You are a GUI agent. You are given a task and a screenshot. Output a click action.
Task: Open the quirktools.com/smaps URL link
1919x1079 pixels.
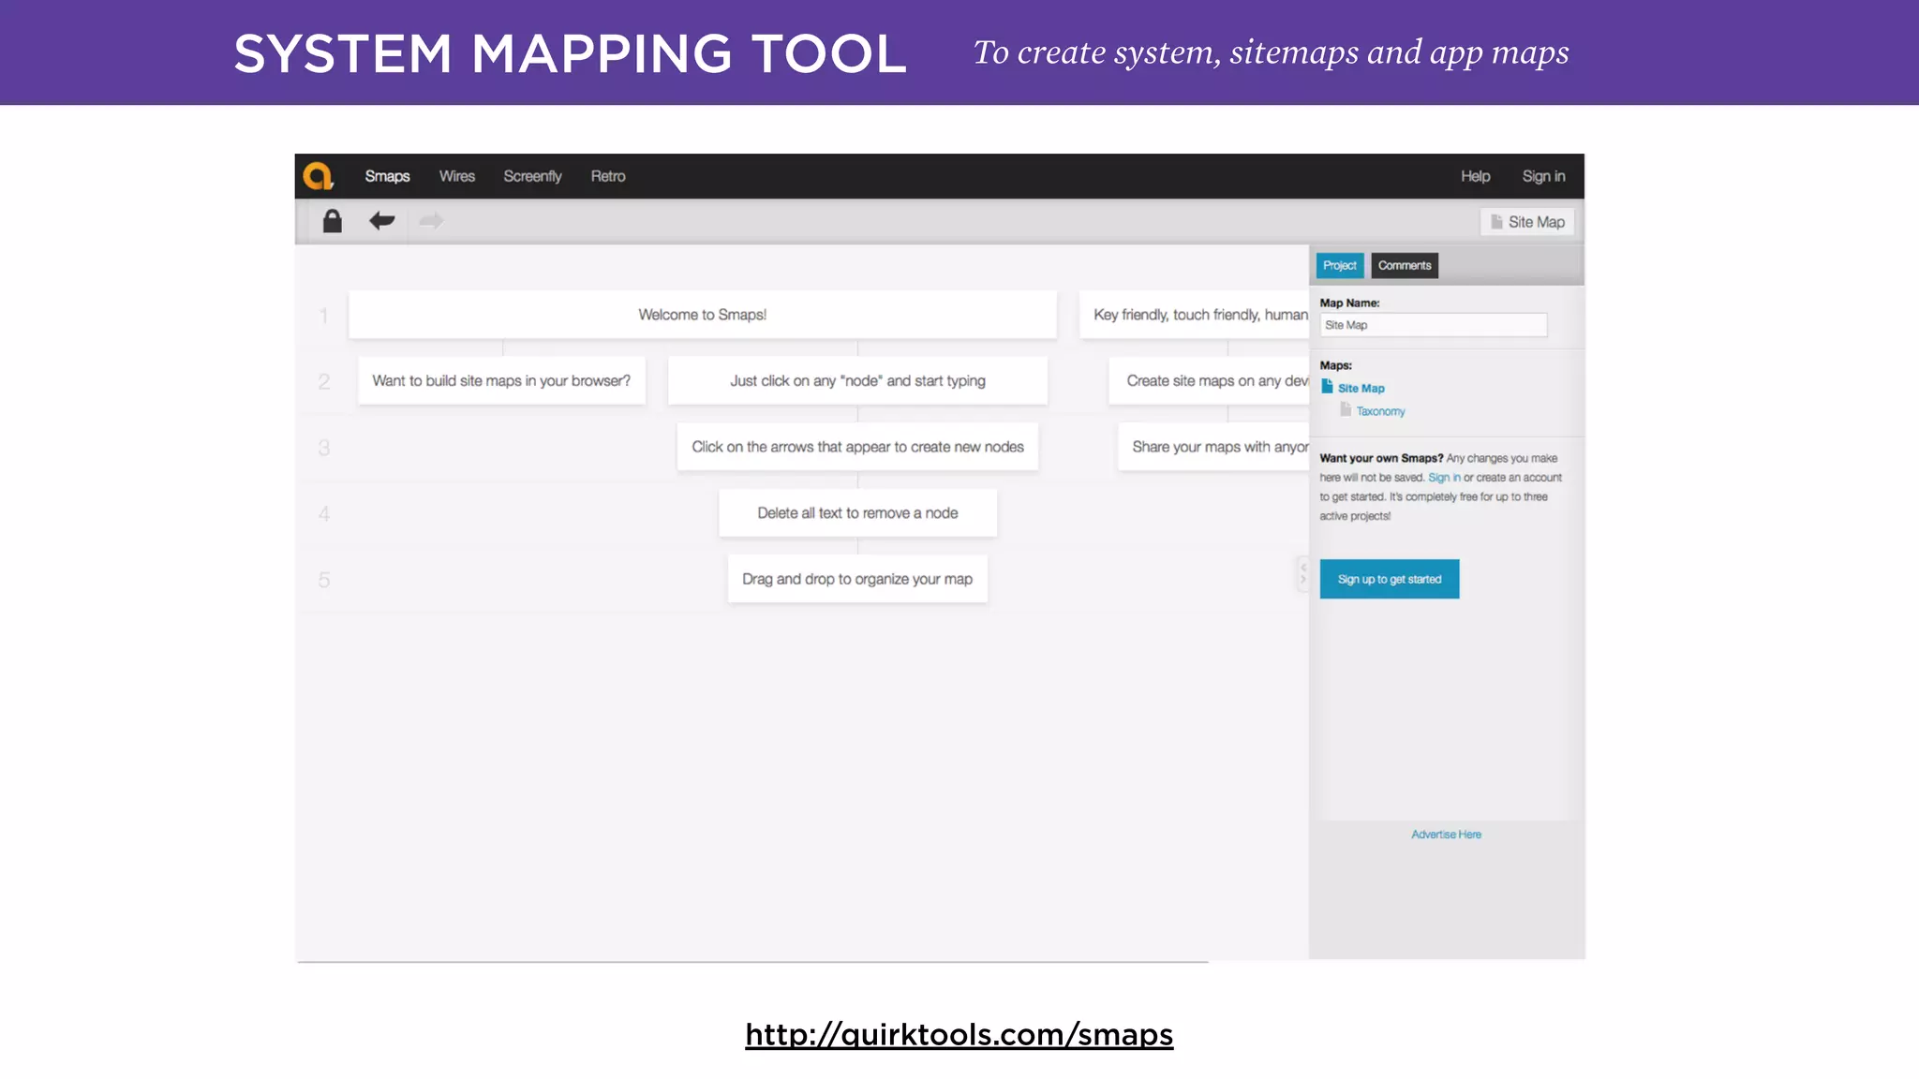pos(959,1034)
